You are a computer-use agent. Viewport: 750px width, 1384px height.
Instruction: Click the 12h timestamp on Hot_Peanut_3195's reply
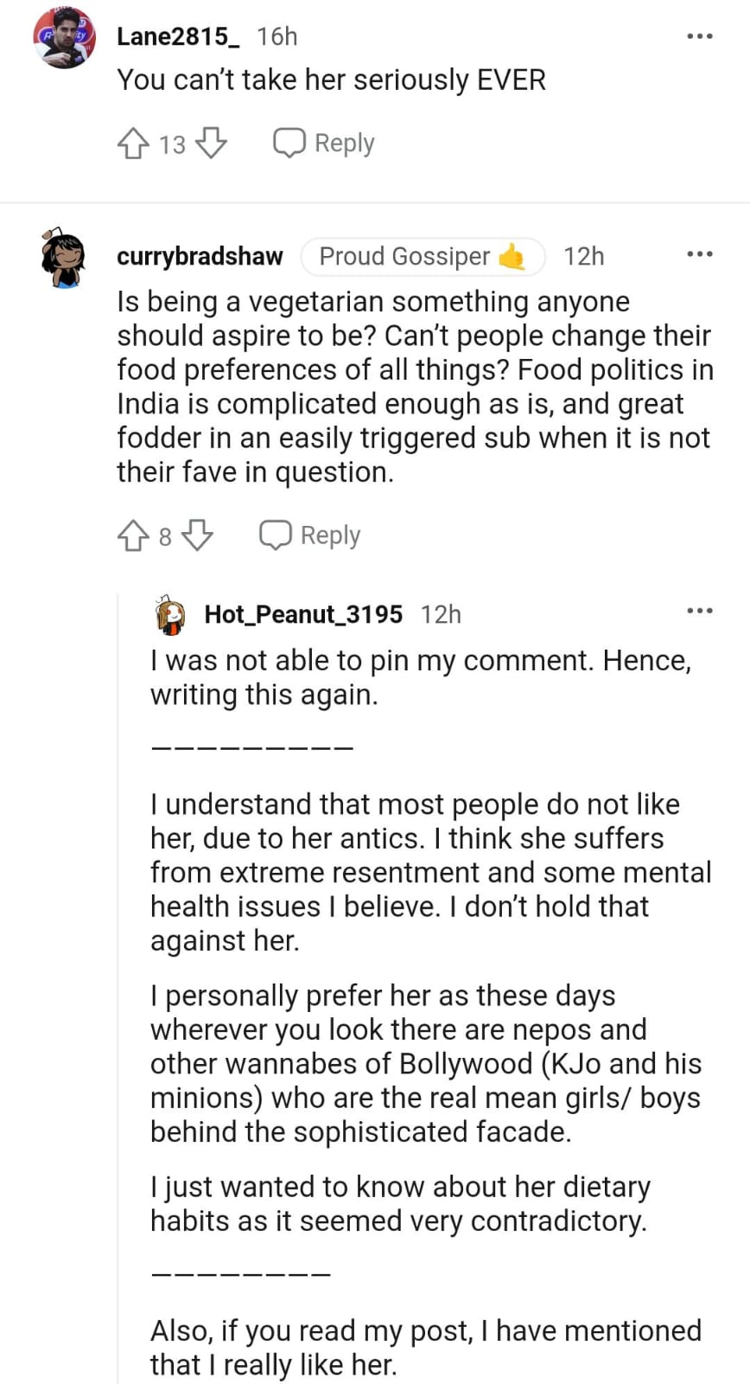click(441, 614)
